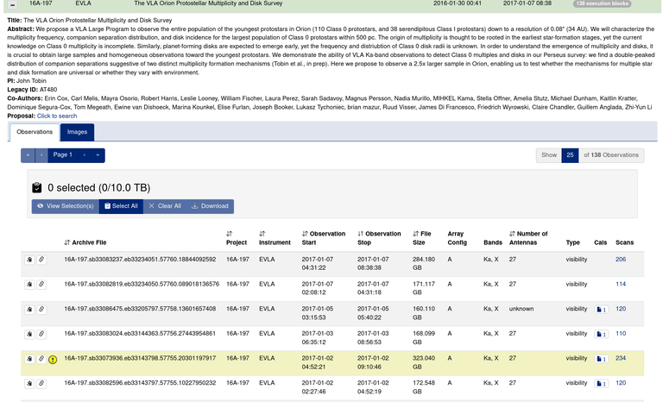Add first archive file to selection
Screen dimensions: 663x402
(x=28, y=259)
